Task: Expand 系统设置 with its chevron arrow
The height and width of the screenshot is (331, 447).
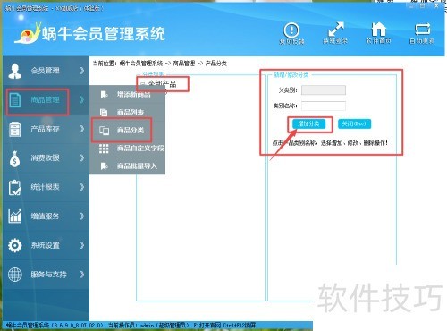Action: (x=82, y=245)
